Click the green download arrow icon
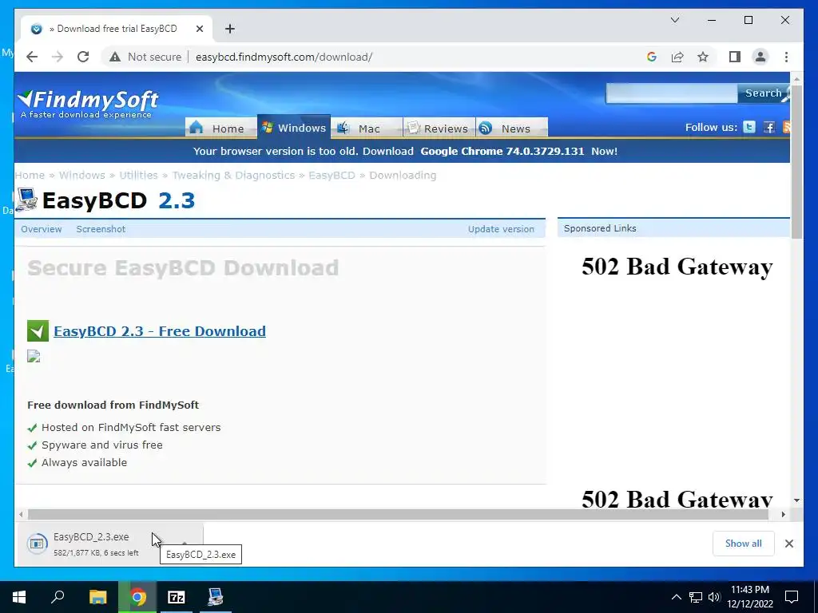Screen dimensions: 818x613 [38, 331]
